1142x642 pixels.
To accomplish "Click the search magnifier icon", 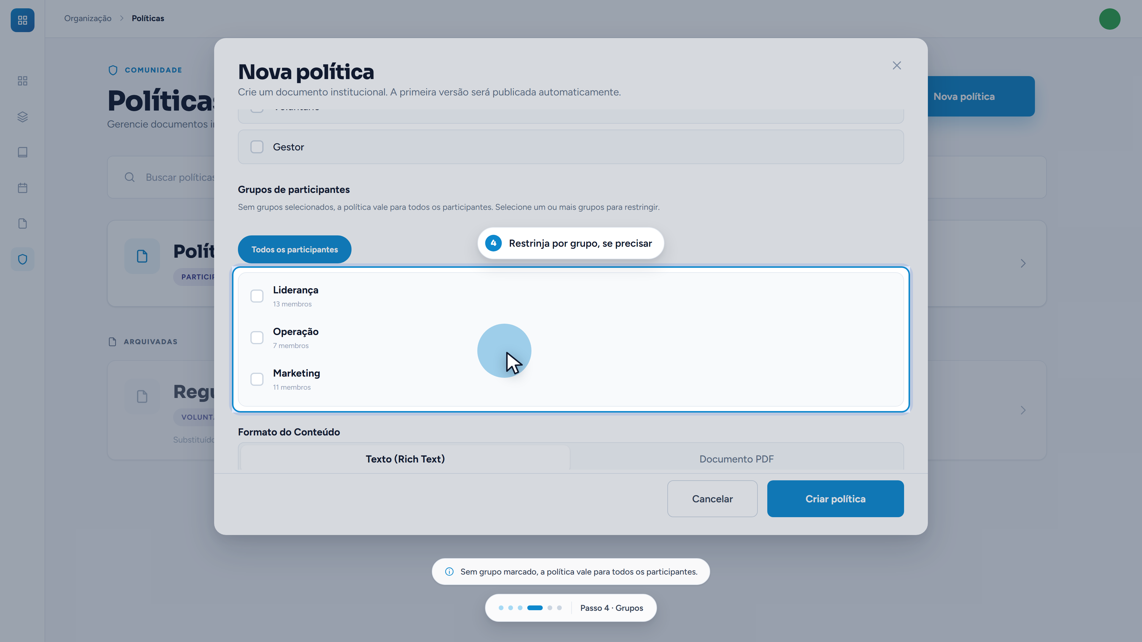I will point(129,177).
